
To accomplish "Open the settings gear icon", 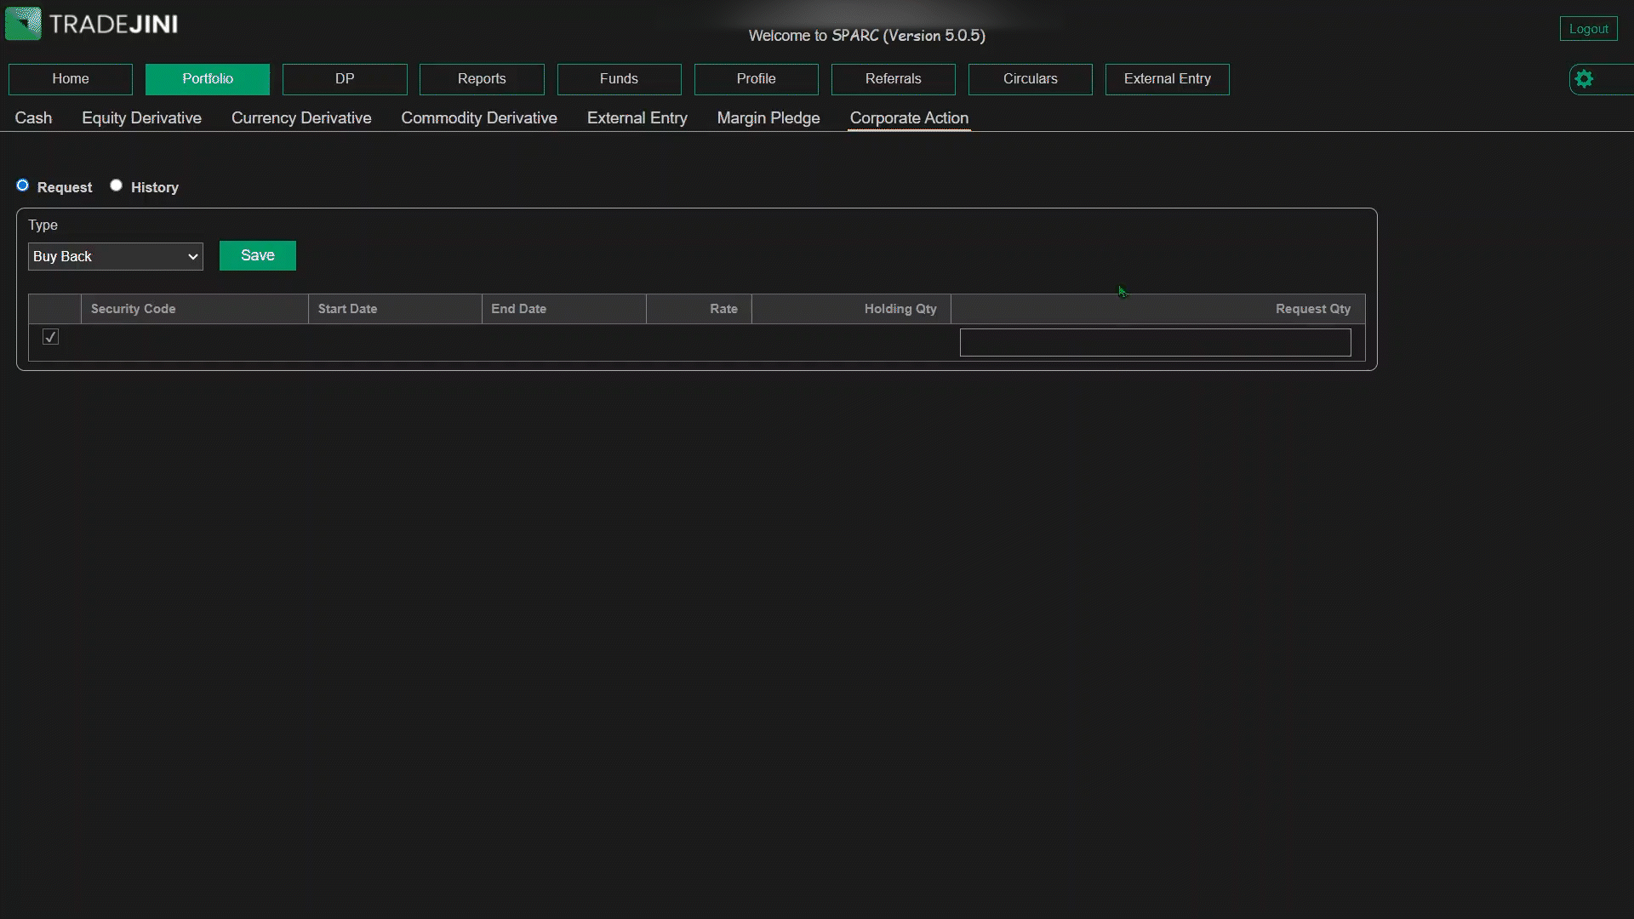I will click(x=1584, y=79).
